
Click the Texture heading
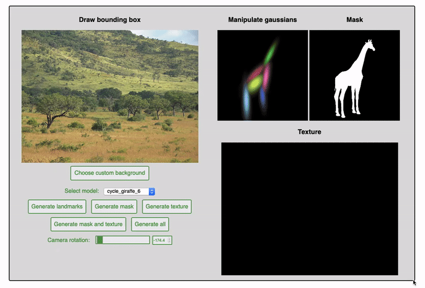pyautogui.click(x=310, y=132)
